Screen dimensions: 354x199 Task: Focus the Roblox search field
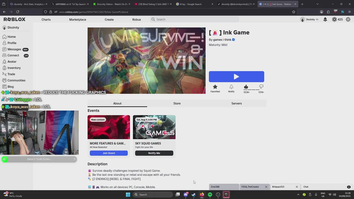point(194,19)
